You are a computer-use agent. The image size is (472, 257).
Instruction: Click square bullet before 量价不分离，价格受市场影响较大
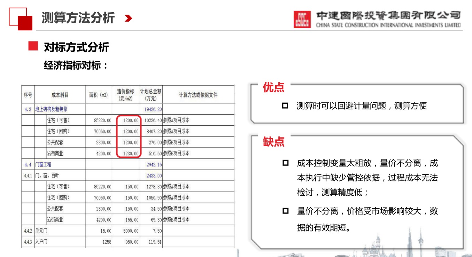pyautogui.click(x=285, y=211)
